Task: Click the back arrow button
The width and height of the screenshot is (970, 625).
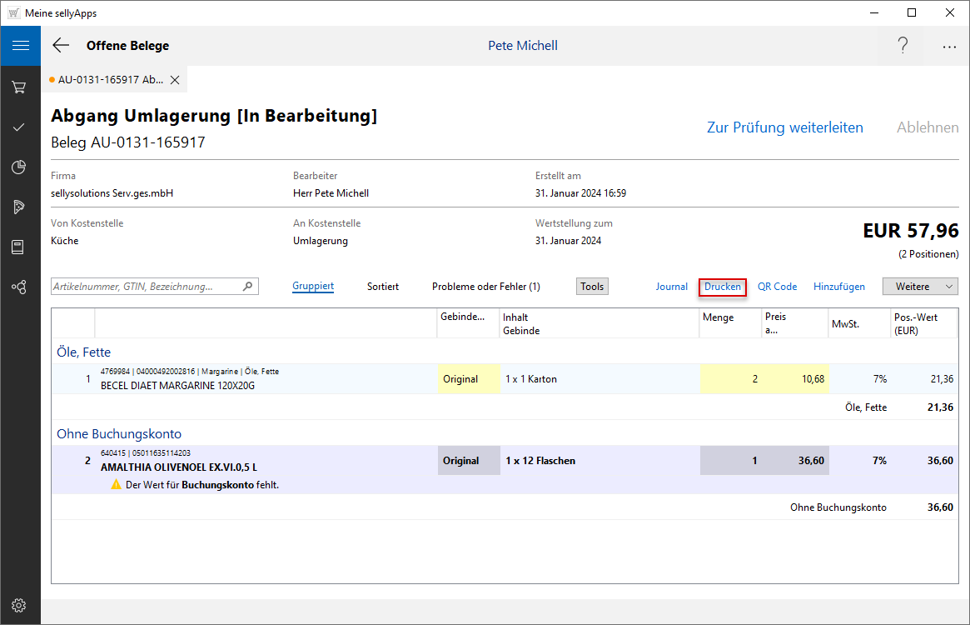Action: tap(61, 46)
